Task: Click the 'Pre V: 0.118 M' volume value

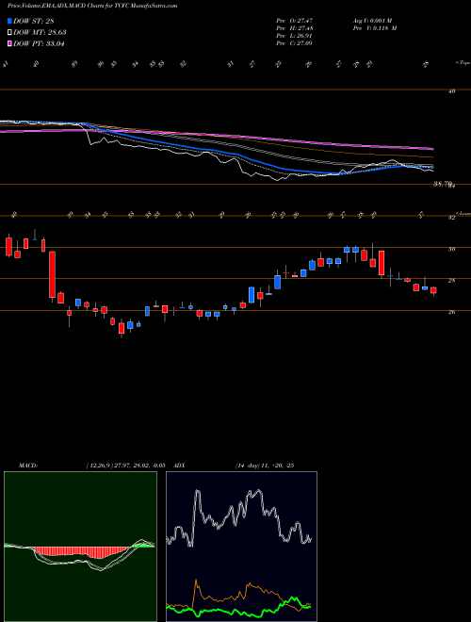Action: coord(376,28)
